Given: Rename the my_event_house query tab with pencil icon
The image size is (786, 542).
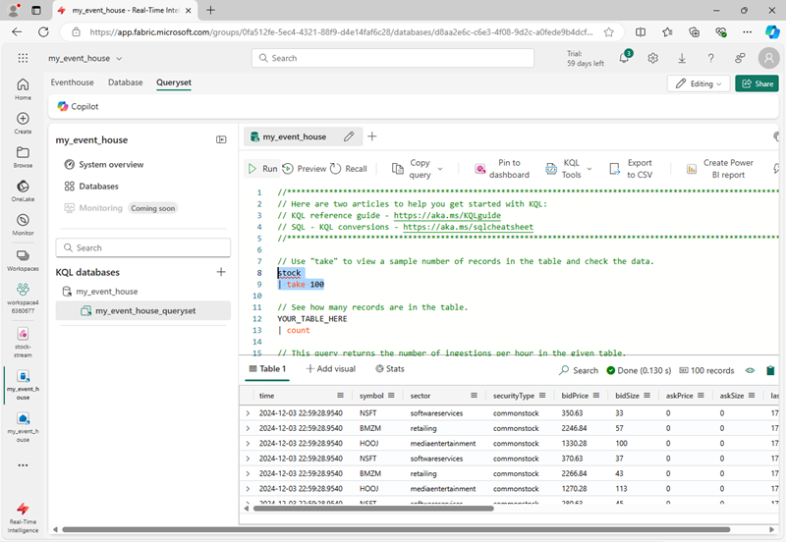Looking at the screenshot, I should click(349, 136).
